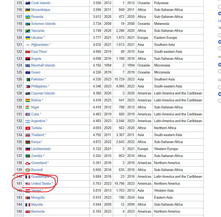Open the Guadeloupe country link
Screen dimensions: 221x217
point(40,176)
